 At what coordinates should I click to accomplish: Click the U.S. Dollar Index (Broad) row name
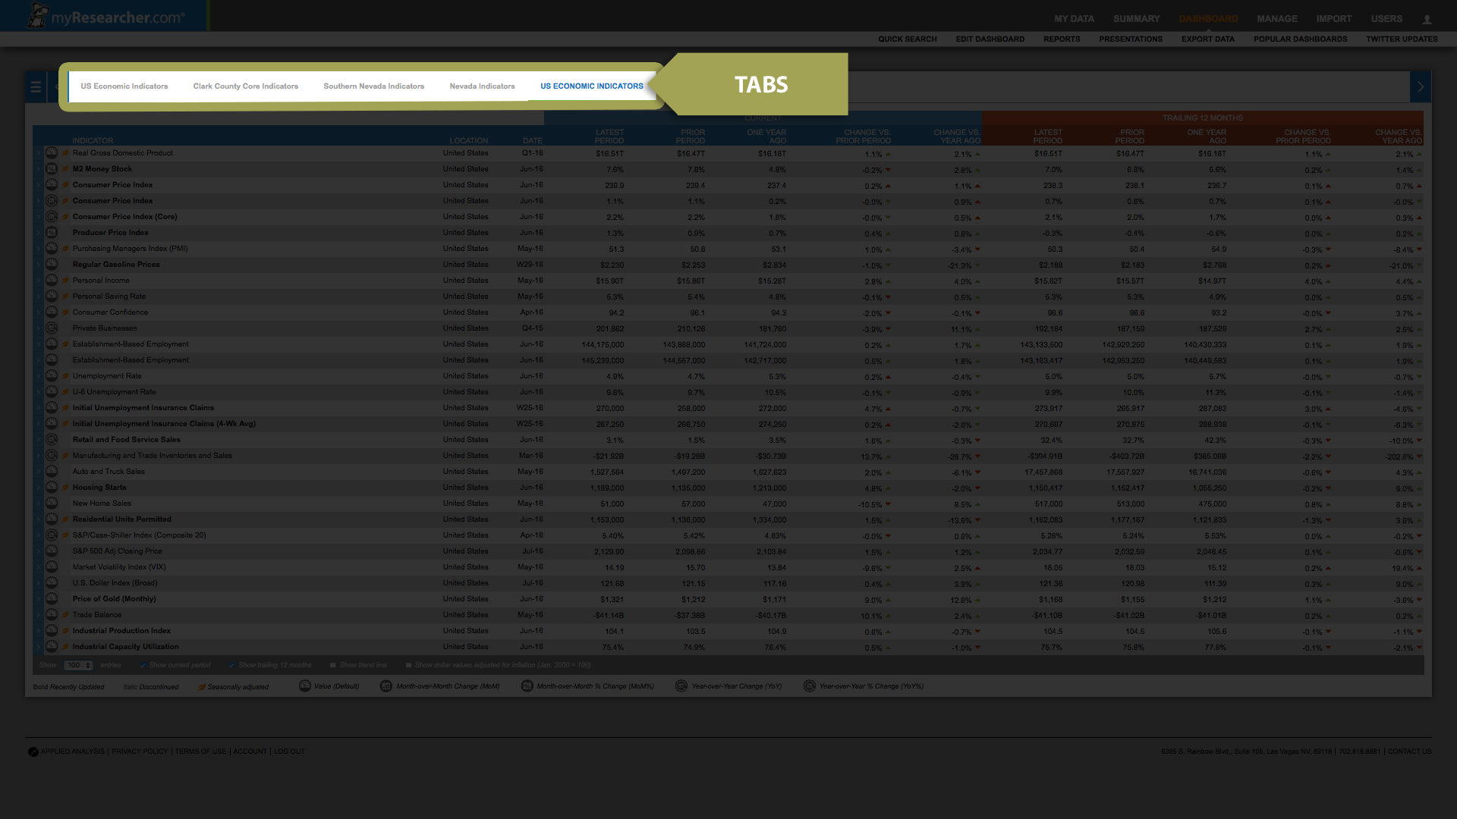[115, 583]
